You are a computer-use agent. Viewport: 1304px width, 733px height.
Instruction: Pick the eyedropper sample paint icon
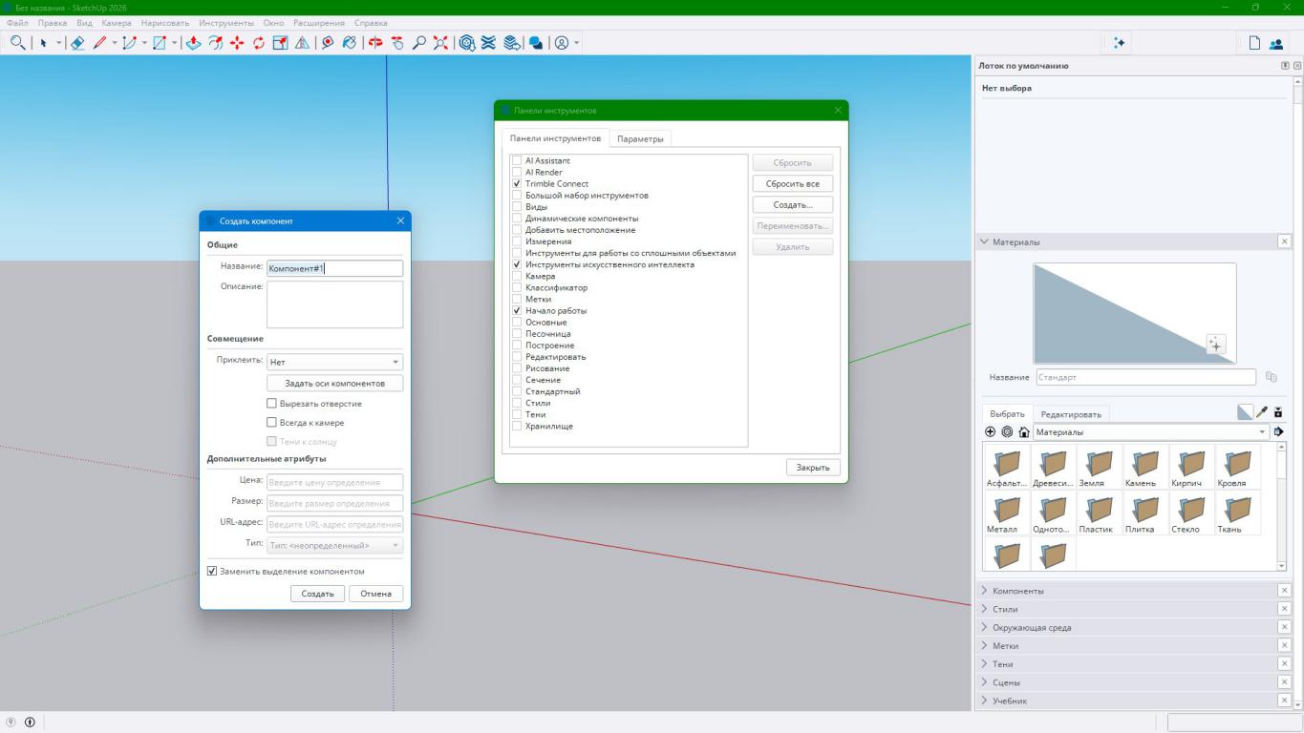tap(1262, 413)
